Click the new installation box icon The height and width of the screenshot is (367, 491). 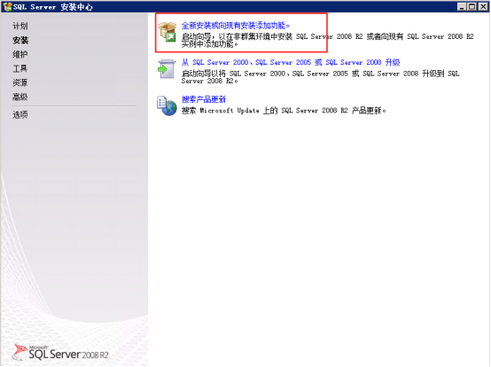coord(167,32)
